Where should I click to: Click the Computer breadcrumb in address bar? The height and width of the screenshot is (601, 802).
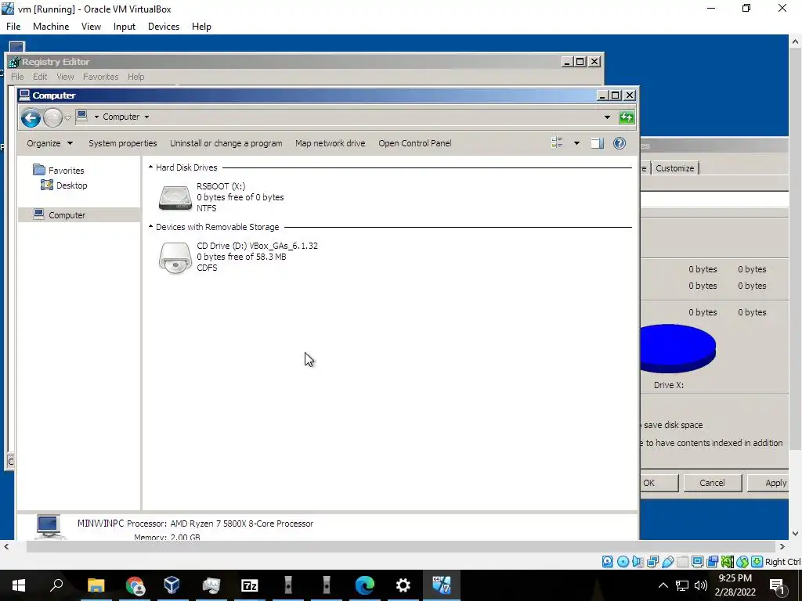[x=121, y=117]
